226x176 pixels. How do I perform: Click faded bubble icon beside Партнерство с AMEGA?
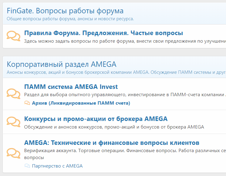(27, 166)
